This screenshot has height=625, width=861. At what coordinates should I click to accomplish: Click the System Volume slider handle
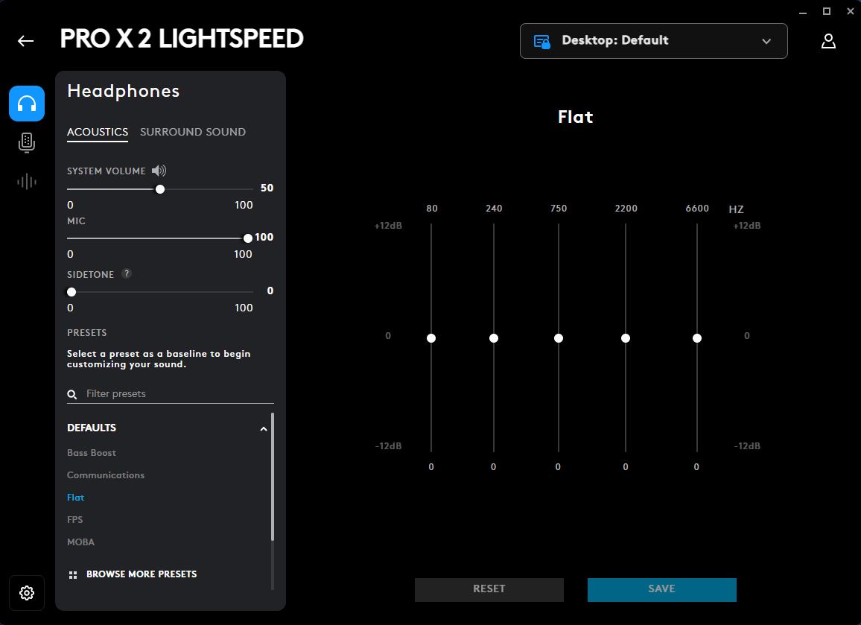click(160, 189)
